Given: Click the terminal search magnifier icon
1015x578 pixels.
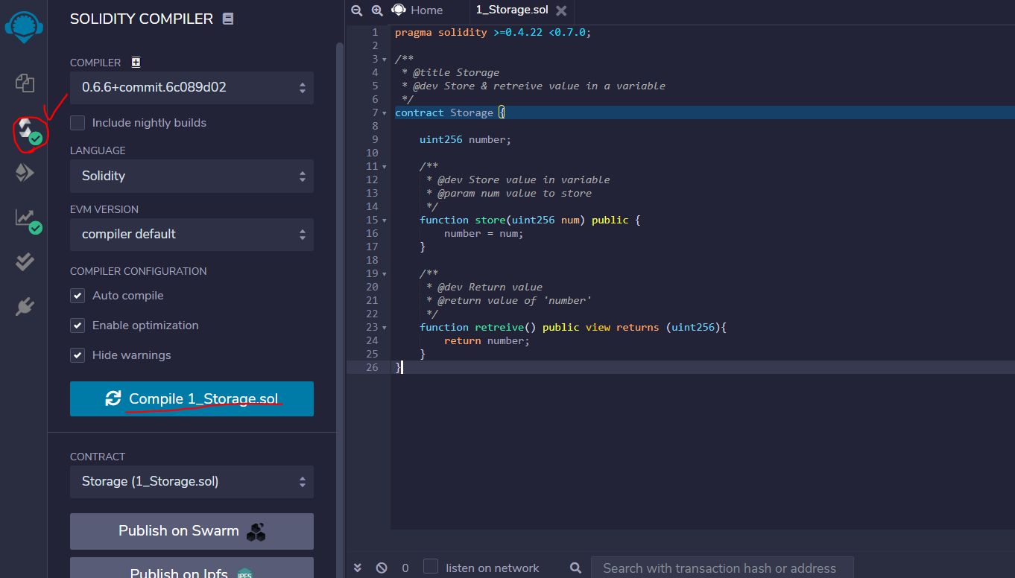Looking at the screenshot, I should pyautogui.click(x=575, y=568).
